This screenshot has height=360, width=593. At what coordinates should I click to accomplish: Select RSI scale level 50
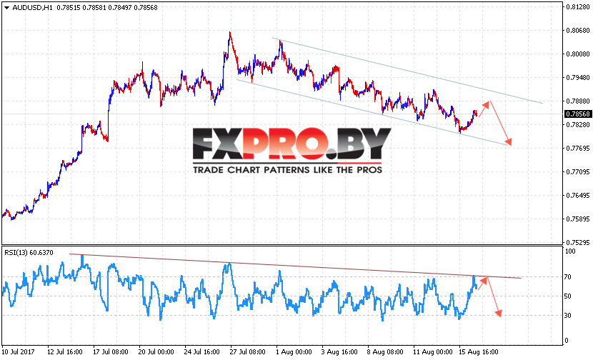point(568,296)
